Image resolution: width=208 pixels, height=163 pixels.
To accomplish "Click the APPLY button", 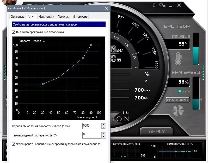I will (157, 131).
